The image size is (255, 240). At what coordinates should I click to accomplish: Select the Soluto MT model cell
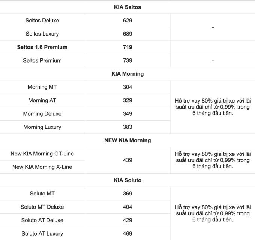(x=42, y=194)
